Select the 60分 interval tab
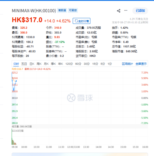Screen dimensions: 154x156 (x=78, y=64)
